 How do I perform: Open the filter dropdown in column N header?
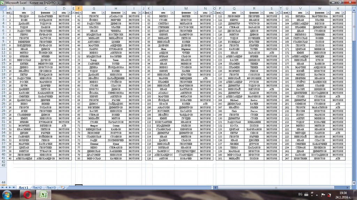211,13
